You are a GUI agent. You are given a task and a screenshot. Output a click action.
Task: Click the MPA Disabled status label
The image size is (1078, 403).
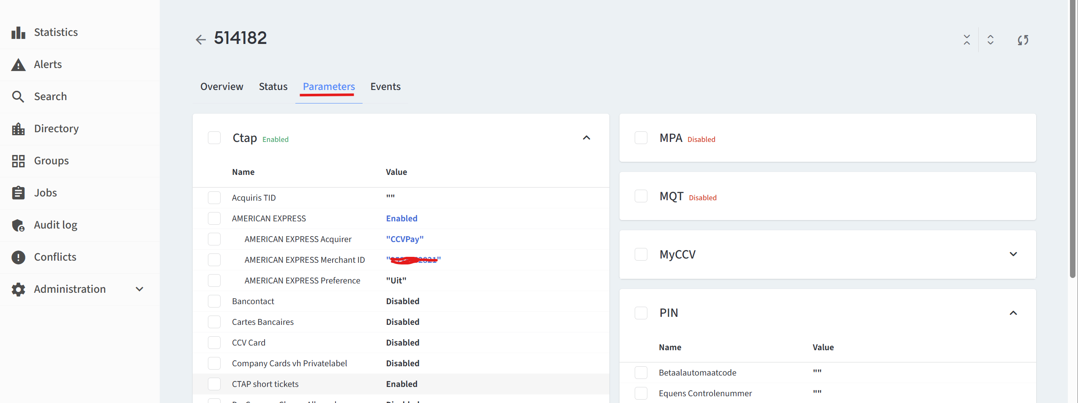pos(701,140)
